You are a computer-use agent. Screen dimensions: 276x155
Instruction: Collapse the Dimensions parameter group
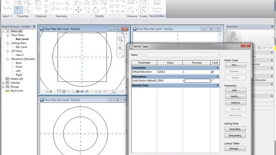point(217,77)
